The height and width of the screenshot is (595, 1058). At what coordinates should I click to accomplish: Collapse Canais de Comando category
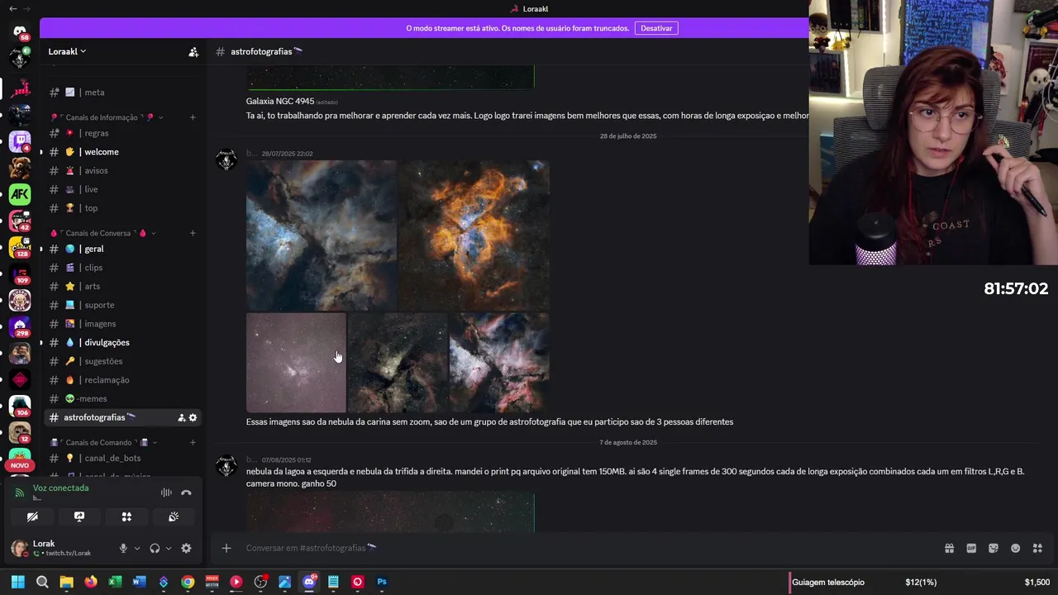tap(104, 442)
